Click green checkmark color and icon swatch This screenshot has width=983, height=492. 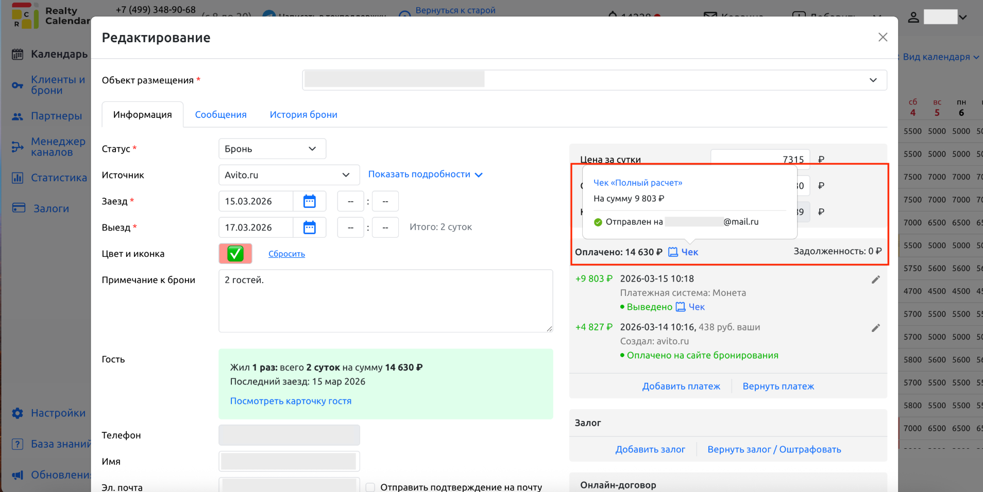point(235,254)
